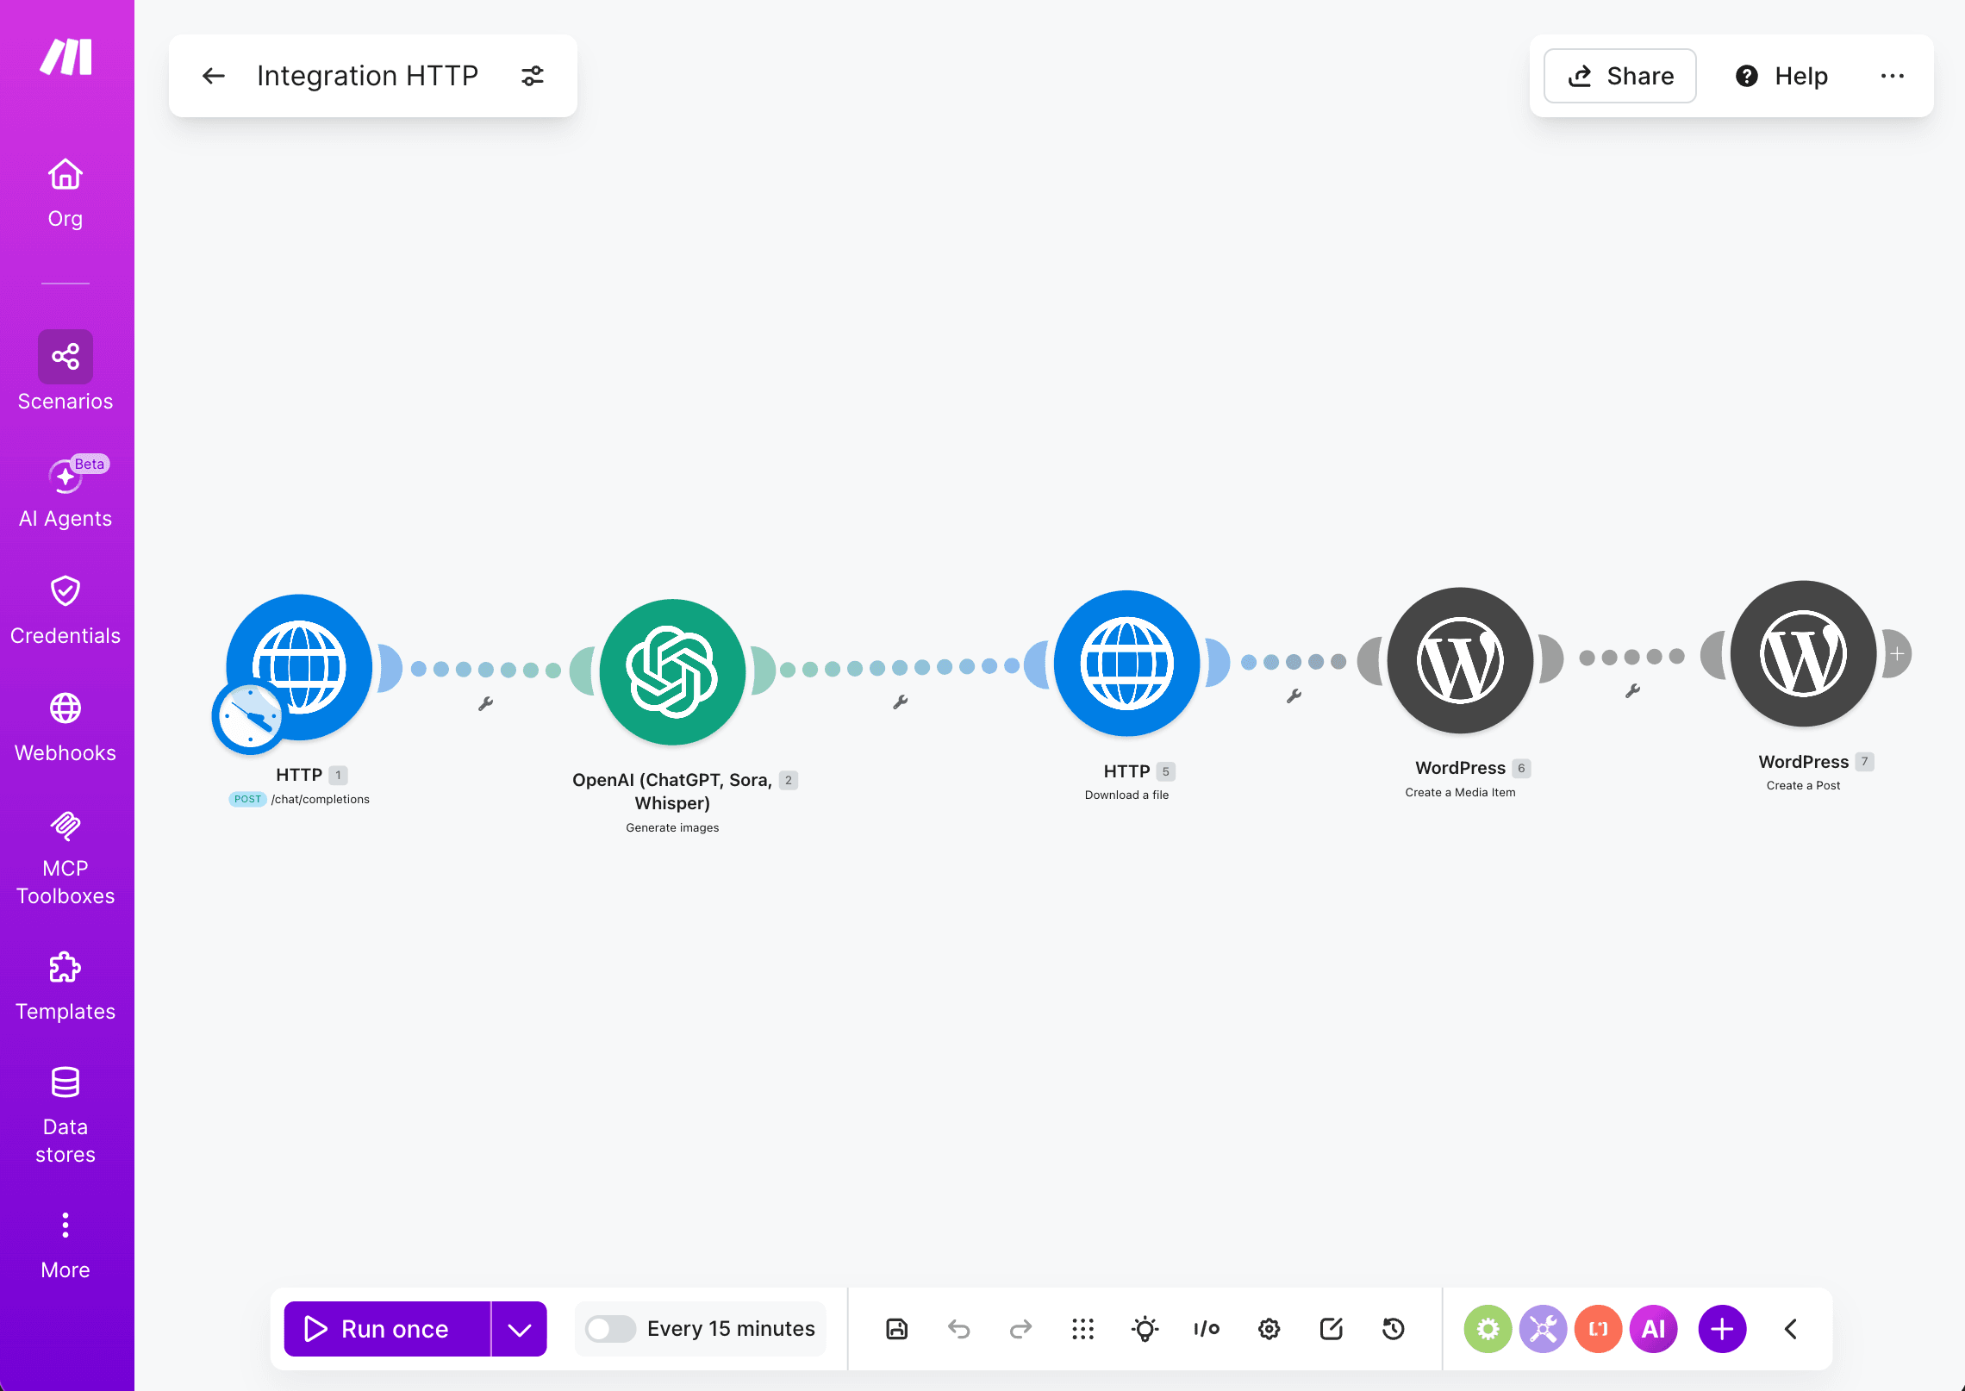Open the Scenarios section

65,371
